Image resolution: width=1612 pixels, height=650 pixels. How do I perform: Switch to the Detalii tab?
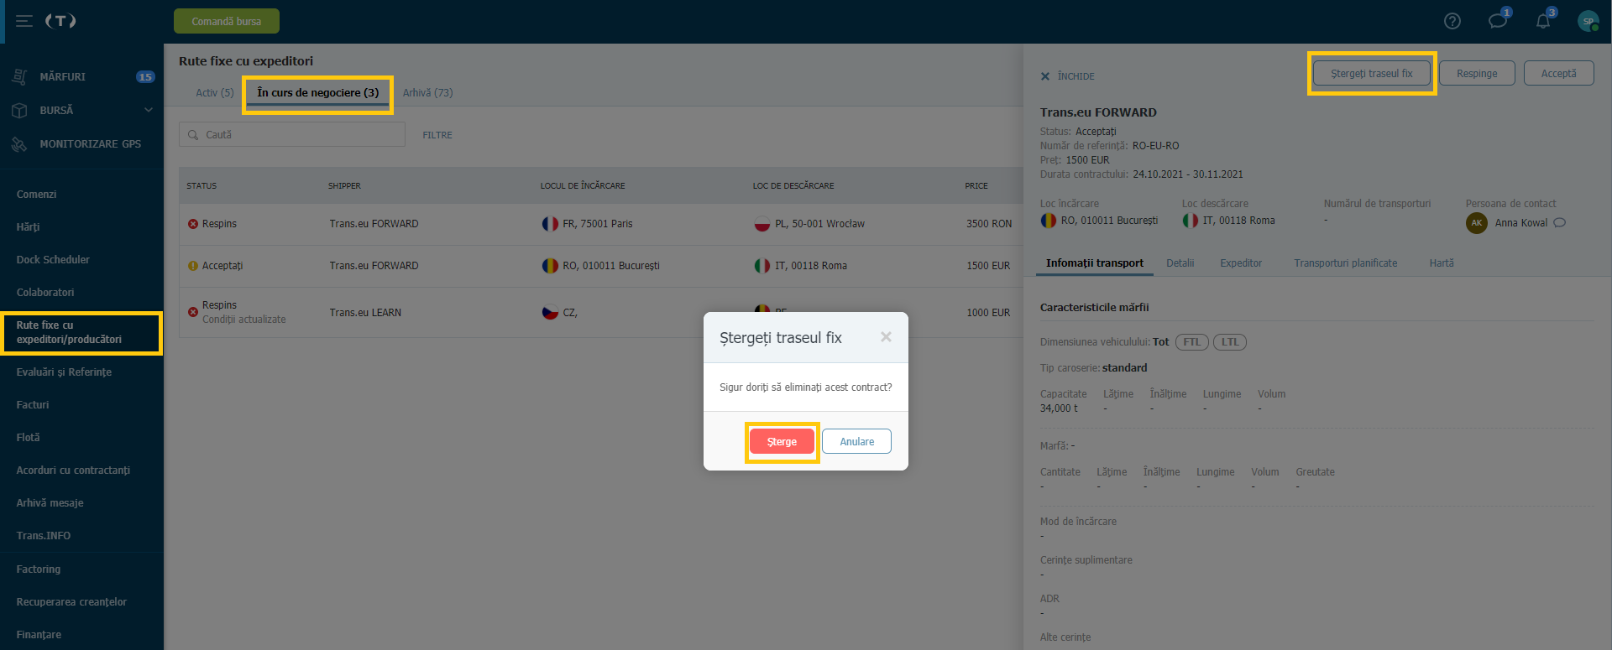(1180, 263)
